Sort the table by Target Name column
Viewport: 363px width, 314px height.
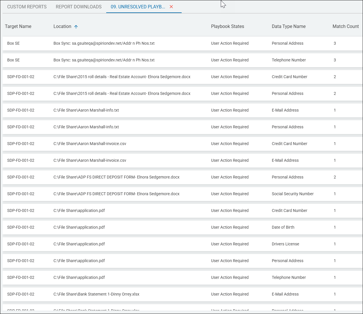[x=18, y=26]
